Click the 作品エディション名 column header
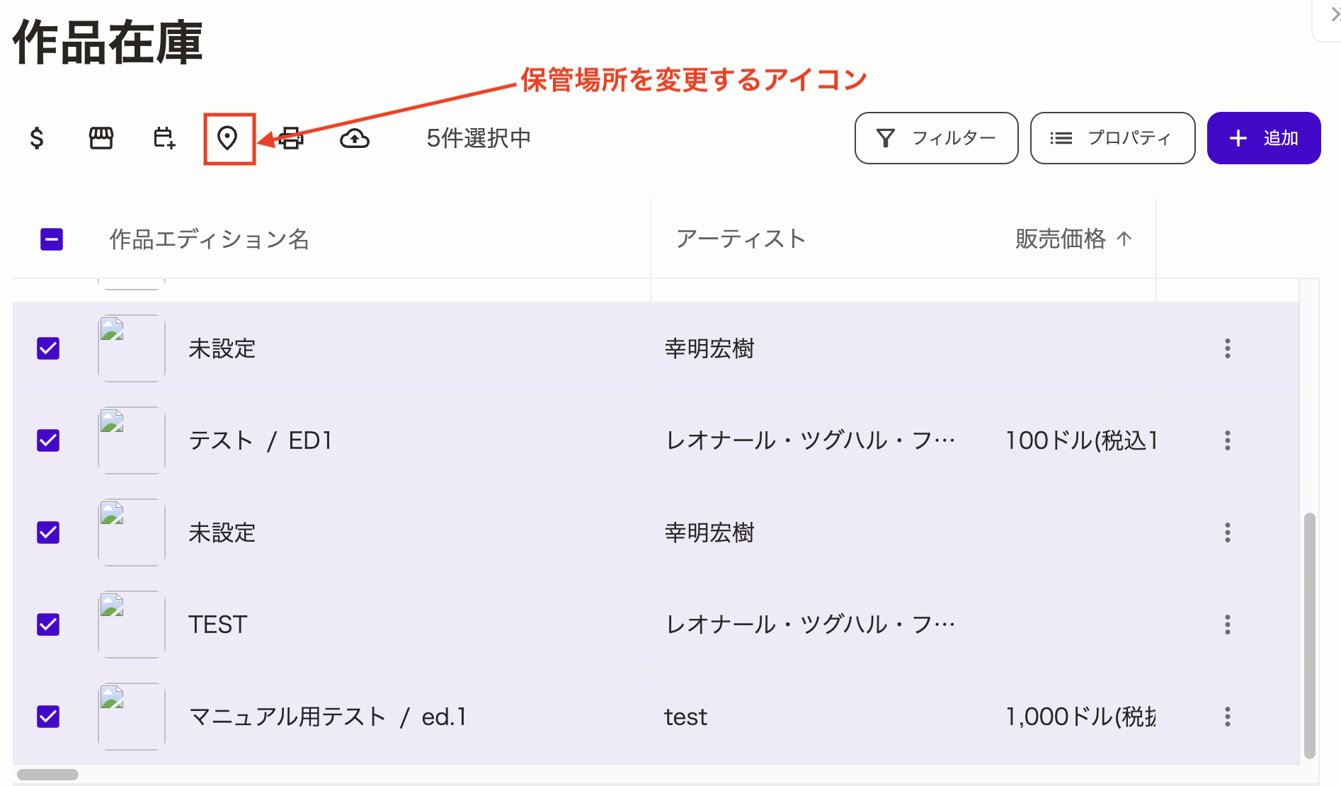This screenshot has height=786, width=1341. 209,239
